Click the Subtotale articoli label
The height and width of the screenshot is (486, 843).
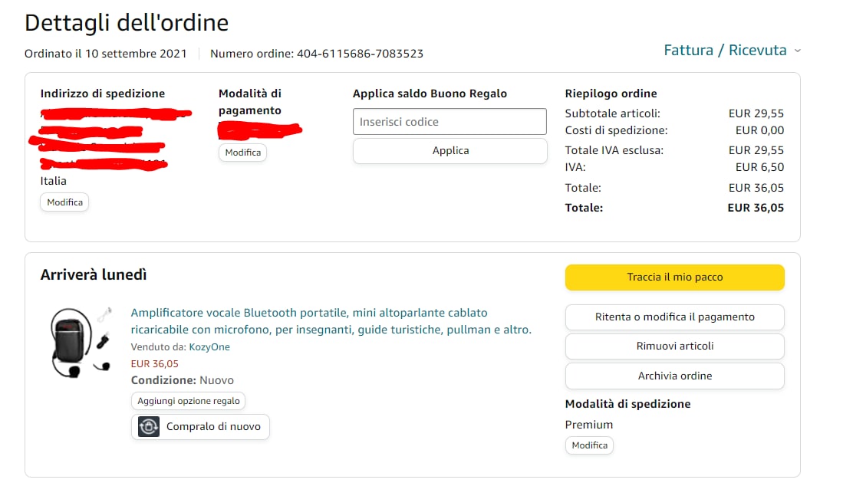[x=612, y=114]
